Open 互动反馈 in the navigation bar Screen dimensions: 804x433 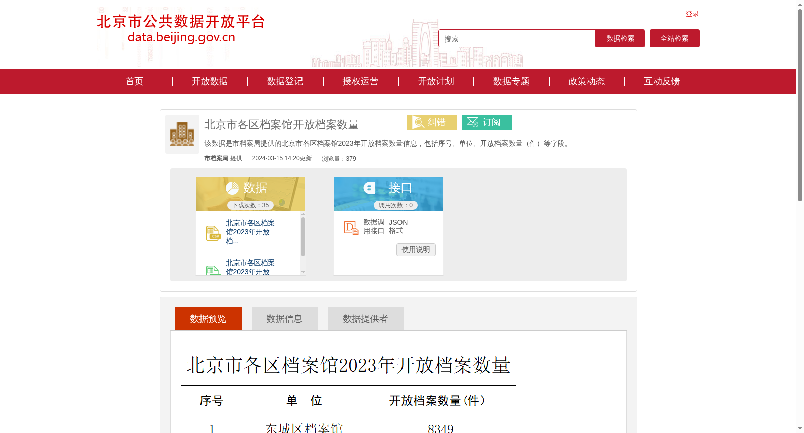(x=662, y=81)
